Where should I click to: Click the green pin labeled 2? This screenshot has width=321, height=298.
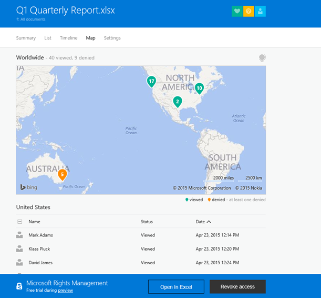coord(178,101)
